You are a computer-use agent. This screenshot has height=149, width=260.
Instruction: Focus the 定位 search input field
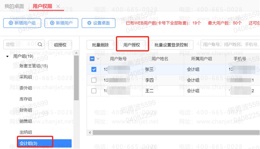pos(24,45)
